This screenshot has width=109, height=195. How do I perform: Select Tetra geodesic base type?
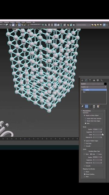click(x=84, y=154)
